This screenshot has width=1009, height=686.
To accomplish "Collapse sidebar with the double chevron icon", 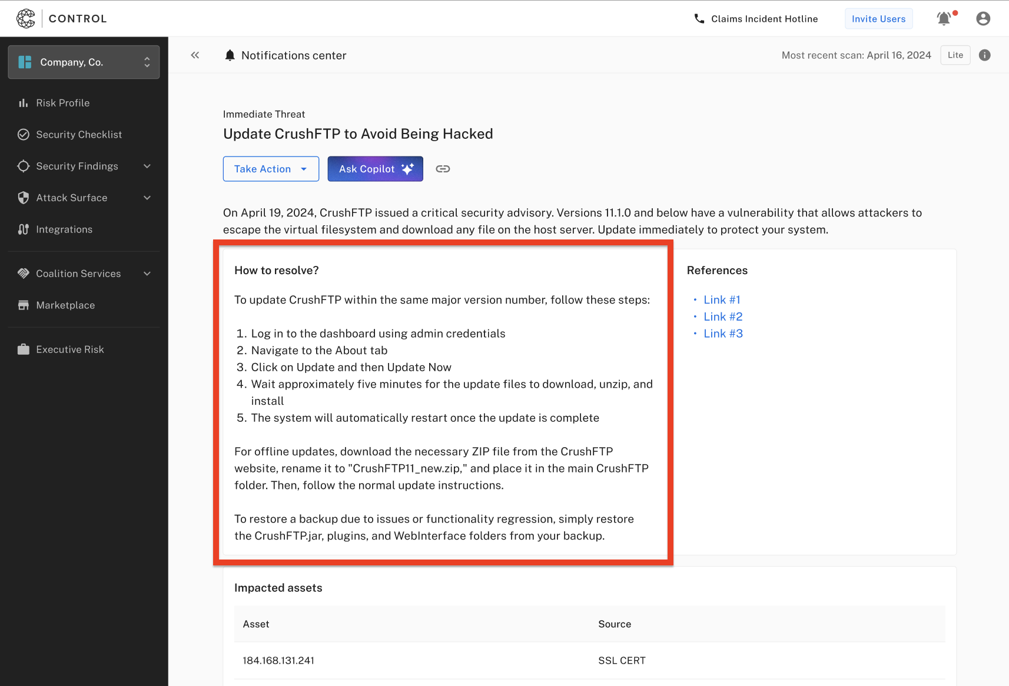I will (195, 55).
